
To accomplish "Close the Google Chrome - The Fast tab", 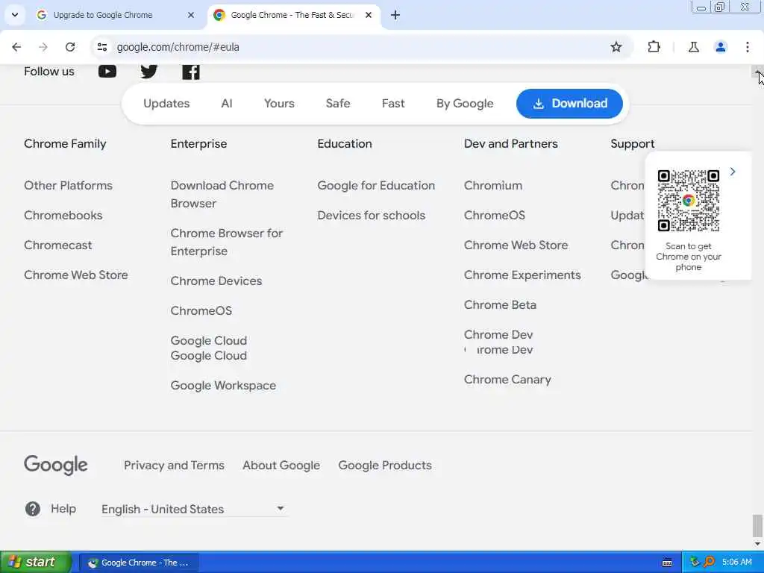I will point(369,15).
